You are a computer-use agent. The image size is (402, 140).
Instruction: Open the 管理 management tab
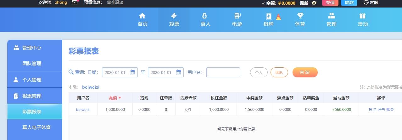tap(331, 20)
